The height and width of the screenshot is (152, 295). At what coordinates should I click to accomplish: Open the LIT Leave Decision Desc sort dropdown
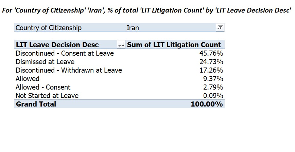tap(121, 44)
